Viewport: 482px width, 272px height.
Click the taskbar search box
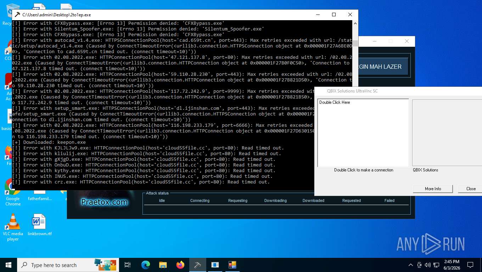point(68,265)
